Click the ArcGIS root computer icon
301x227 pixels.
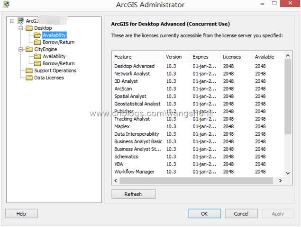[20, 21]
